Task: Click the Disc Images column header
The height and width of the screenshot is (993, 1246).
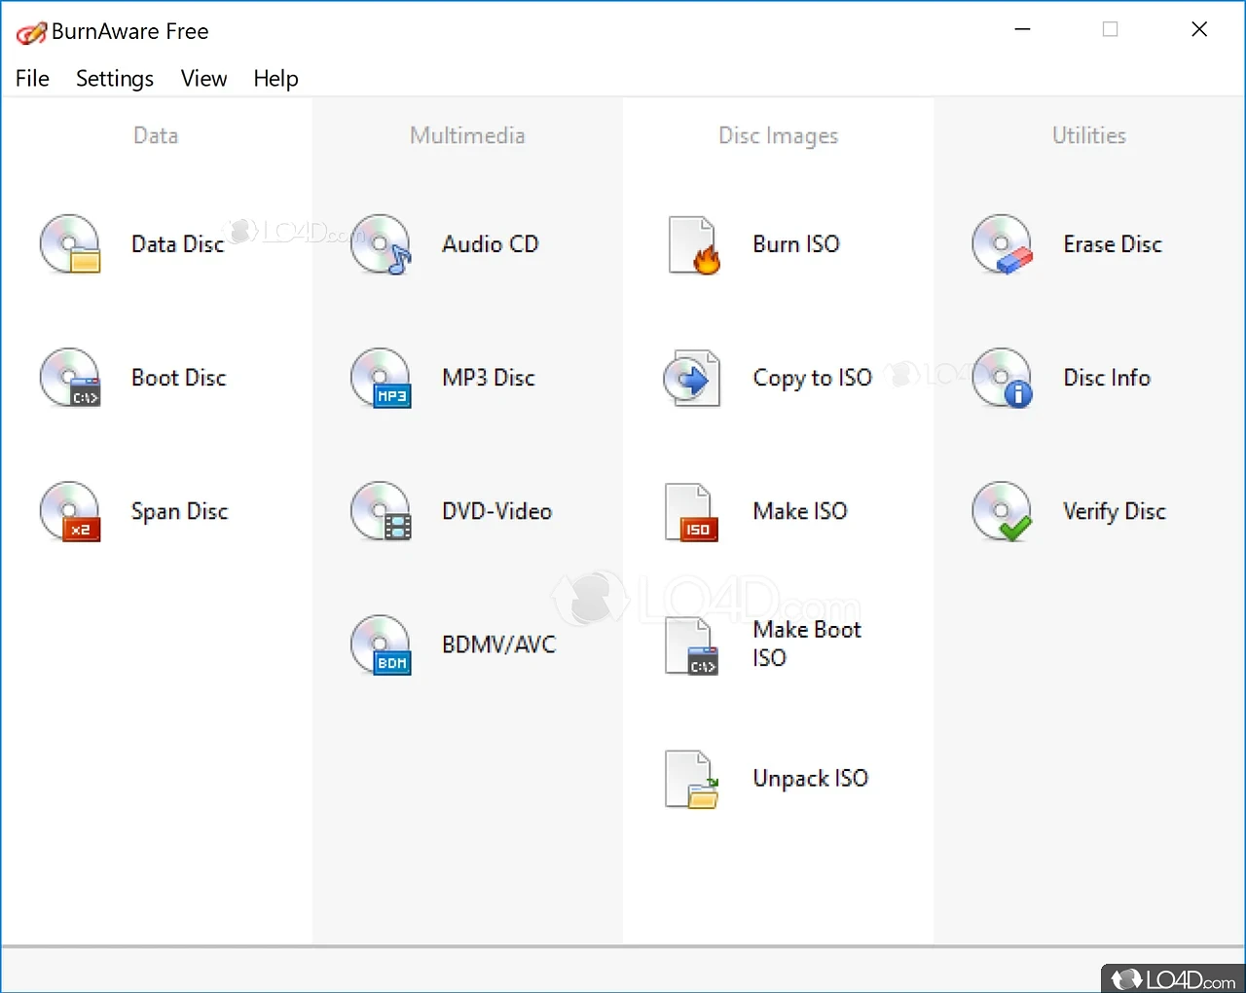Action: click(779, 136)
